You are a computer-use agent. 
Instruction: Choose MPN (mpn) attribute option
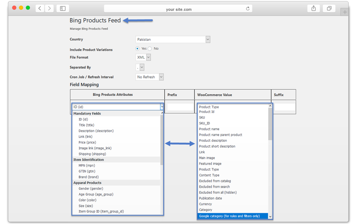pyautogui.click(x=87, y=165)
